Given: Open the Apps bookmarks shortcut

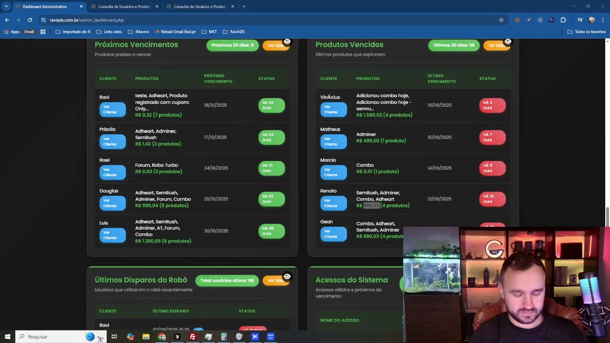Looking at the screenshot, I should coord(12,32).
